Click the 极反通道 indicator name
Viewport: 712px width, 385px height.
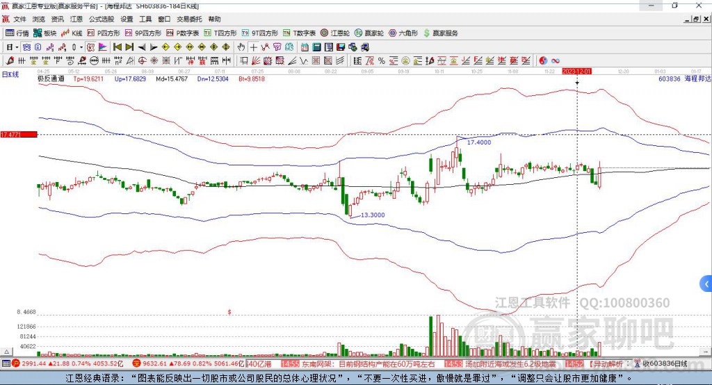point(51,79)
